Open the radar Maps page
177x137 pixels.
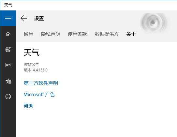[x=8, y=50]
